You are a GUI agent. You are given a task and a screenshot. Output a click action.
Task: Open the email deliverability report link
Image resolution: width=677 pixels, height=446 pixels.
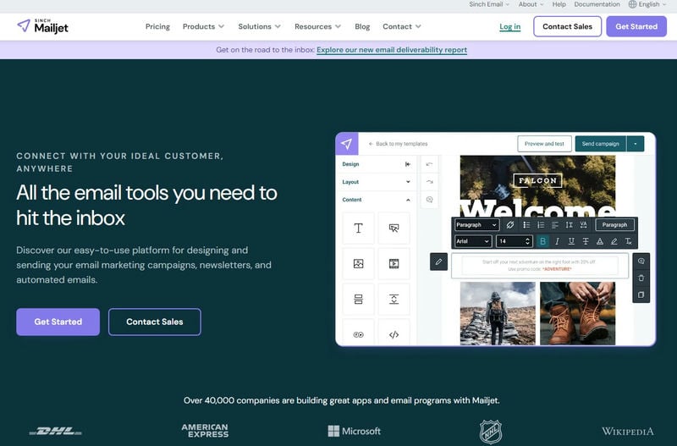click(392, 50)
